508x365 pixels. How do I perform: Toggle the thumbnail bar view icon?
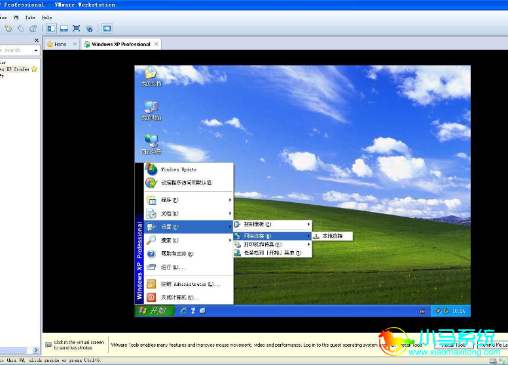[63, 29]
